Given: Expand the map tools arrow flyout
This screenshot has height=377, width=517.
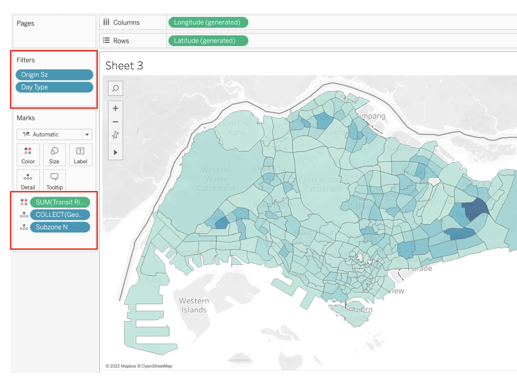Looking at the screenshot, I should 115,152.
